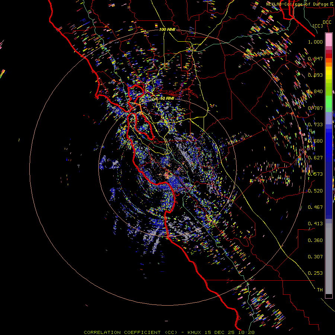Click the "[CC]" units label
This screenshot has width=335, height=335.
point(318,26)
